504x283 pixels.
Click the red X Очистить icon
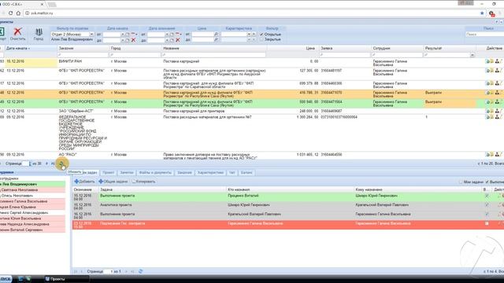(17, 31)
